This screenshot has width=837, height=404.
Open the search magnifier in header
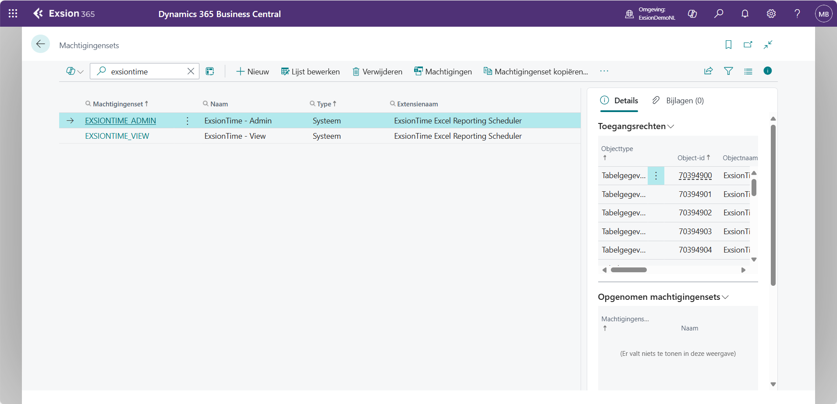pyautogui.click(x=719, y=14)
